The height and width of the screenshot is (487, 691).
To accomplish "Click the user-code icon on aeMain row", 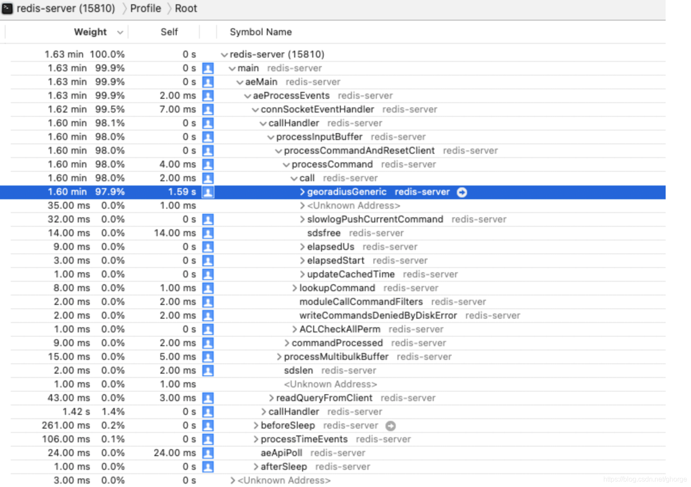I will pyautogui.click(x=208, y=82).
